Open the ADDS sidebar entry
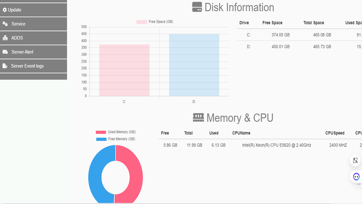Screen dimensions: 362x204 pos(17,38)
